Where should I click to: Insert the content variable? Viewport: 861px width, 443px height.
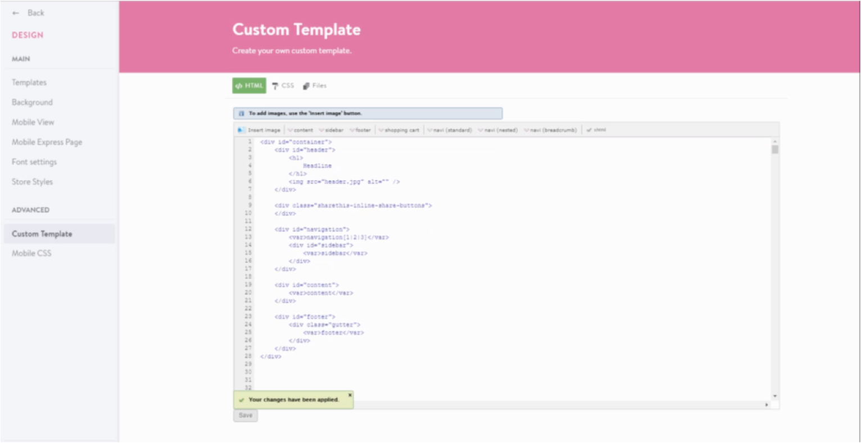300,130
